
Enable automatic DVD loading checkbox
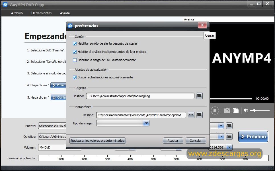[75, 60]
